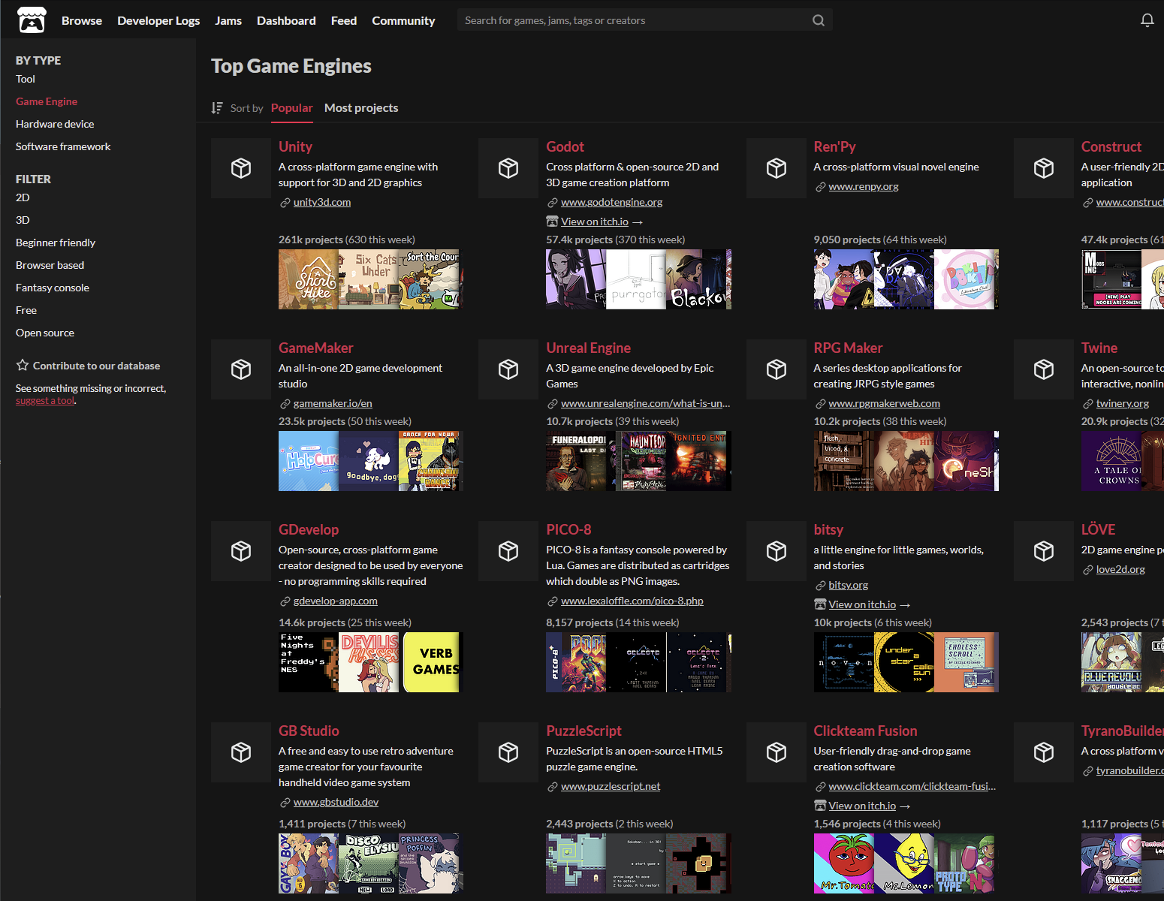The image size is (1164, 901).
Task: Click the Godot cube placeholder icon
Action: click(508, 168)
